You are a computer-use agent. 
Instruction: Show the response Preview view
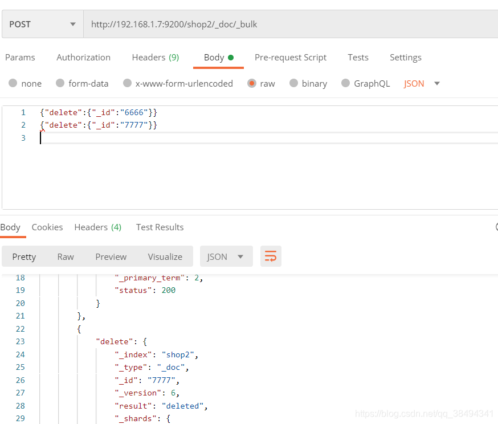111,256
